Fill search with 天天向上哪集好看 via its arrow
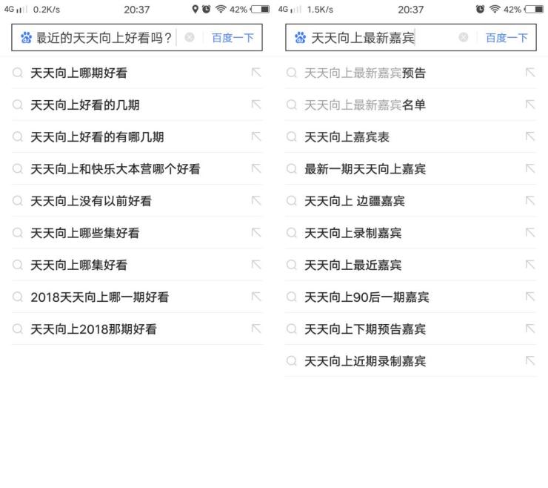The height and width of the screenshot is (488, 548). click(x=256, y=265)
